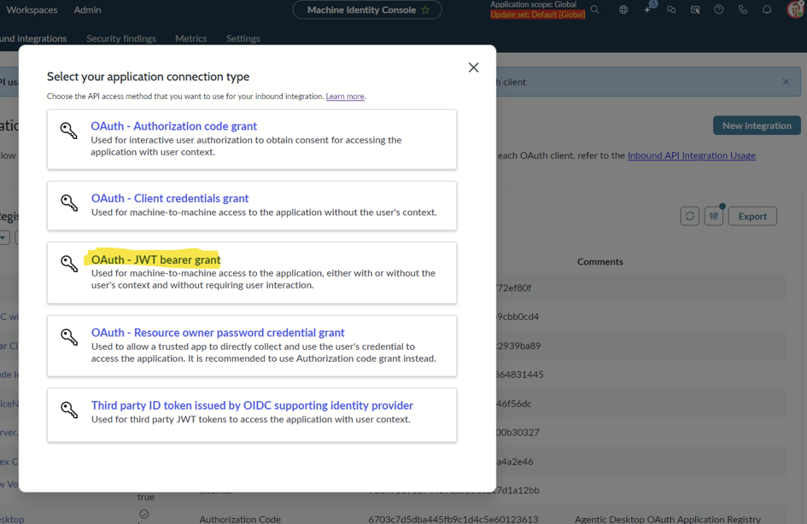Image resolution: width=807 pixels, height=524 pixels.
Task: Click the client ID ending a4a2e46
Action: click(515, 461)
